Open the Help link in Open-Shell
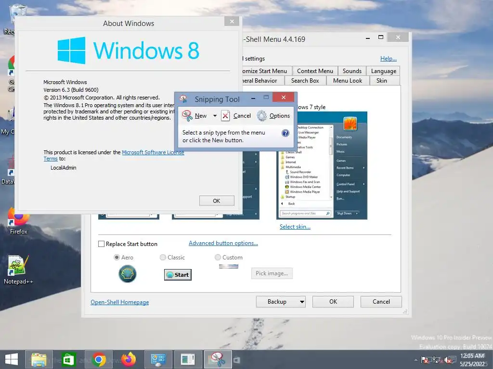 [389, 58]
